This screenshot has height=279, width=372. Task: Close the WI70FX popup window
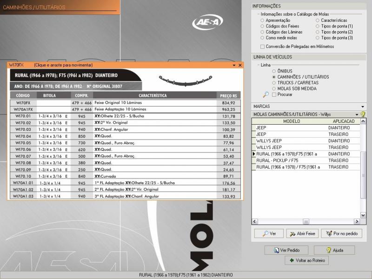tap(240, 65)
